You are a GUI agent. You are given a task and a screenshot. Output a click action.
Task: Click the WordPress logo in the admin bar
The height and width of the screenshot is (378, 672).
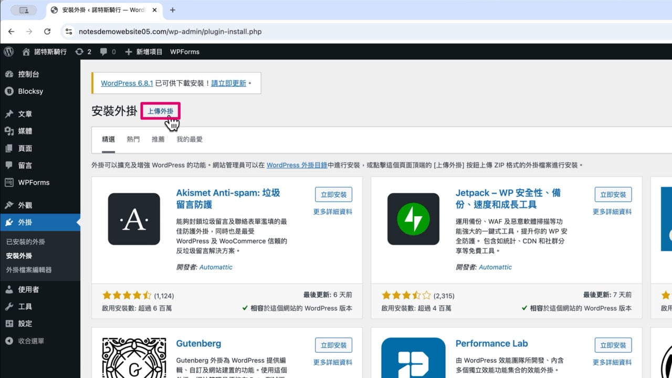(8, 51)
